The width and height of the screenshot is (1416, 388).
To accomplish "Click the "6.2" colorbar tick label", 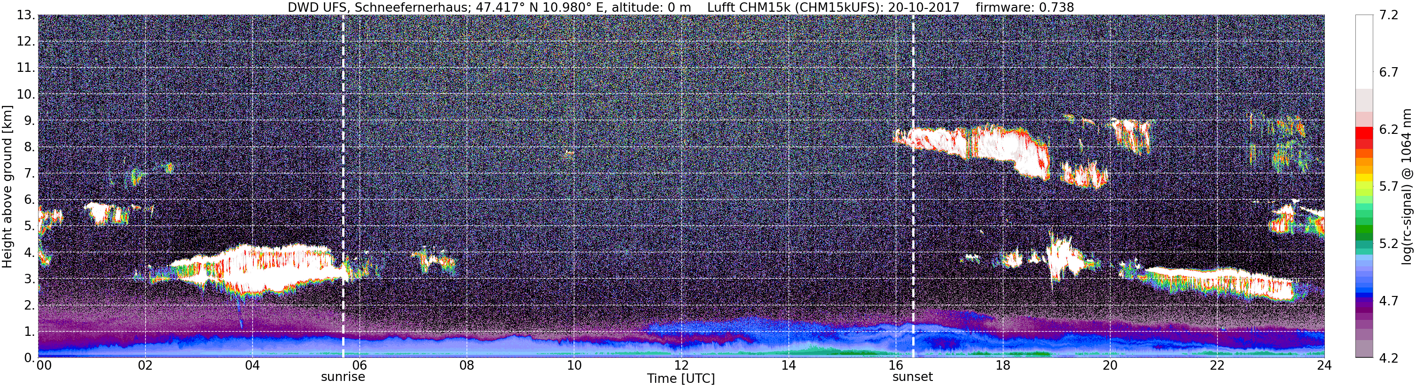I will (x=1389, y=130).
